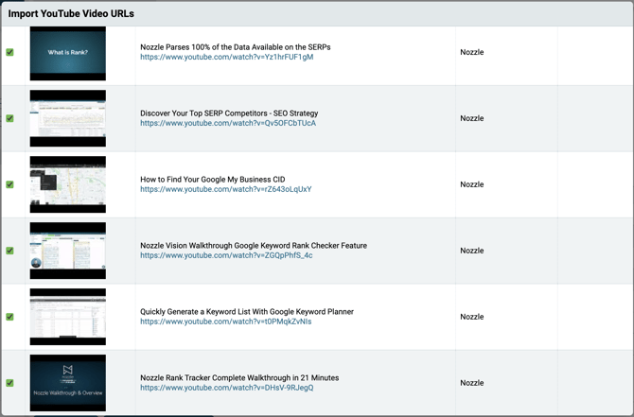Toggle checkbox for Google My Business CID video
Screen dimensions: 634x417
point(9,184)
